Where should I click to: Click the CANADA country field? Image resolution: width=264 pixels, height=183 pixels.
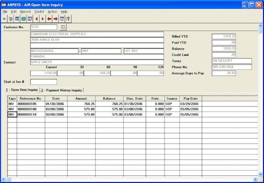tap(97, 57)
